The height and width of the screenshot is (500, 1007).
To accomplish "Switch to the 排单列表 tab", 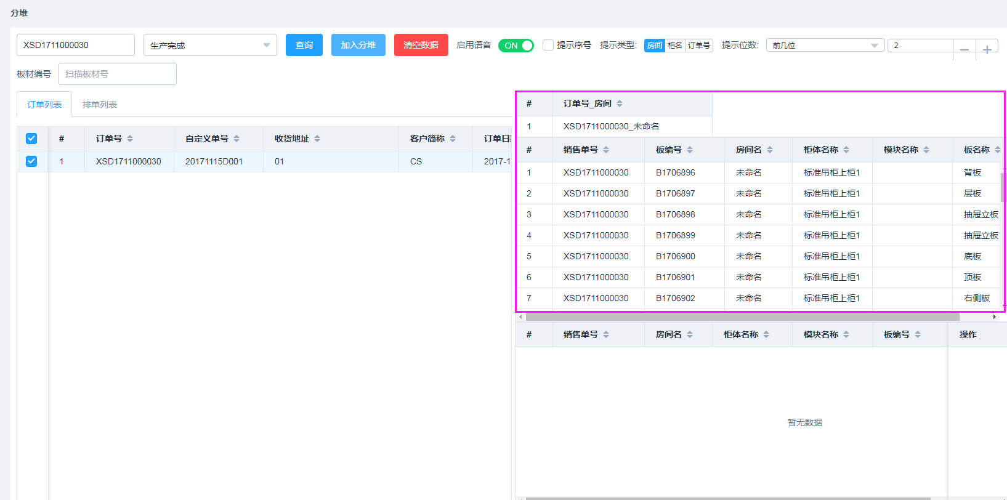I will [100, 105].
